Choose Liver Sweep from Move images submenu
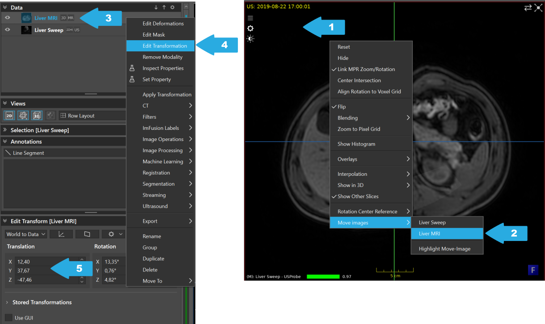Screen dimensions: 545x324 447,222
